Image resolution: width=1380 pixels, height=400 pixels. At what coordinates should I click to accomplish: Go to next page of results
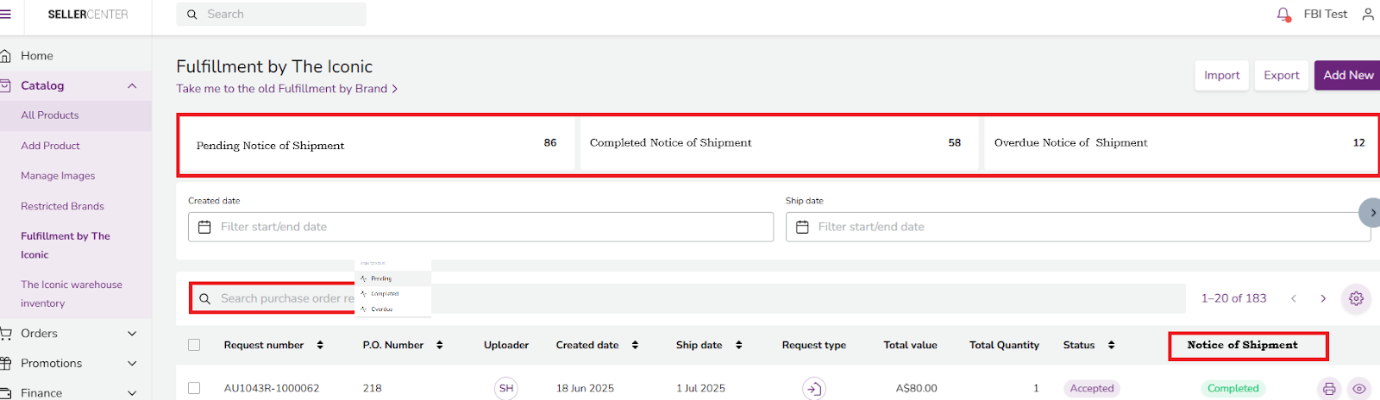(1323, 298)
